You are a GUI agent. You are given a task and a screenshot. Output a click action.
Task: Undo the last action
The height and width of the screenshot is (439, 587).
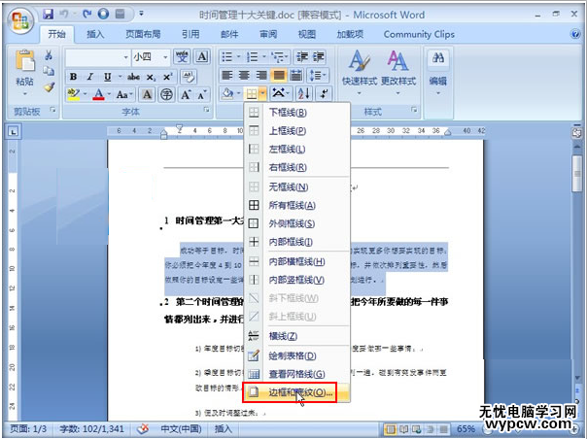[x=64, y=15]
